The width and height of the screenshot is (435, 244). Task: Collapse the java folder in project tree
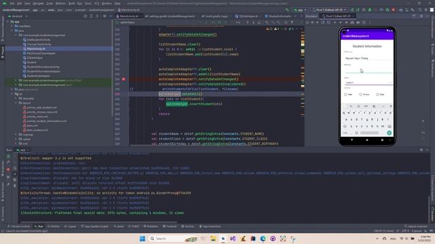[12, 30]
